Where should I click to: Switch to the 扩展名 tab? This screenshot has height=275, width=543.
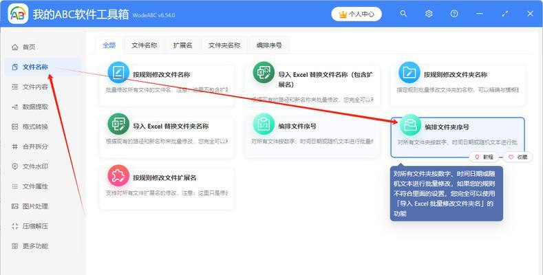point(183,45)
